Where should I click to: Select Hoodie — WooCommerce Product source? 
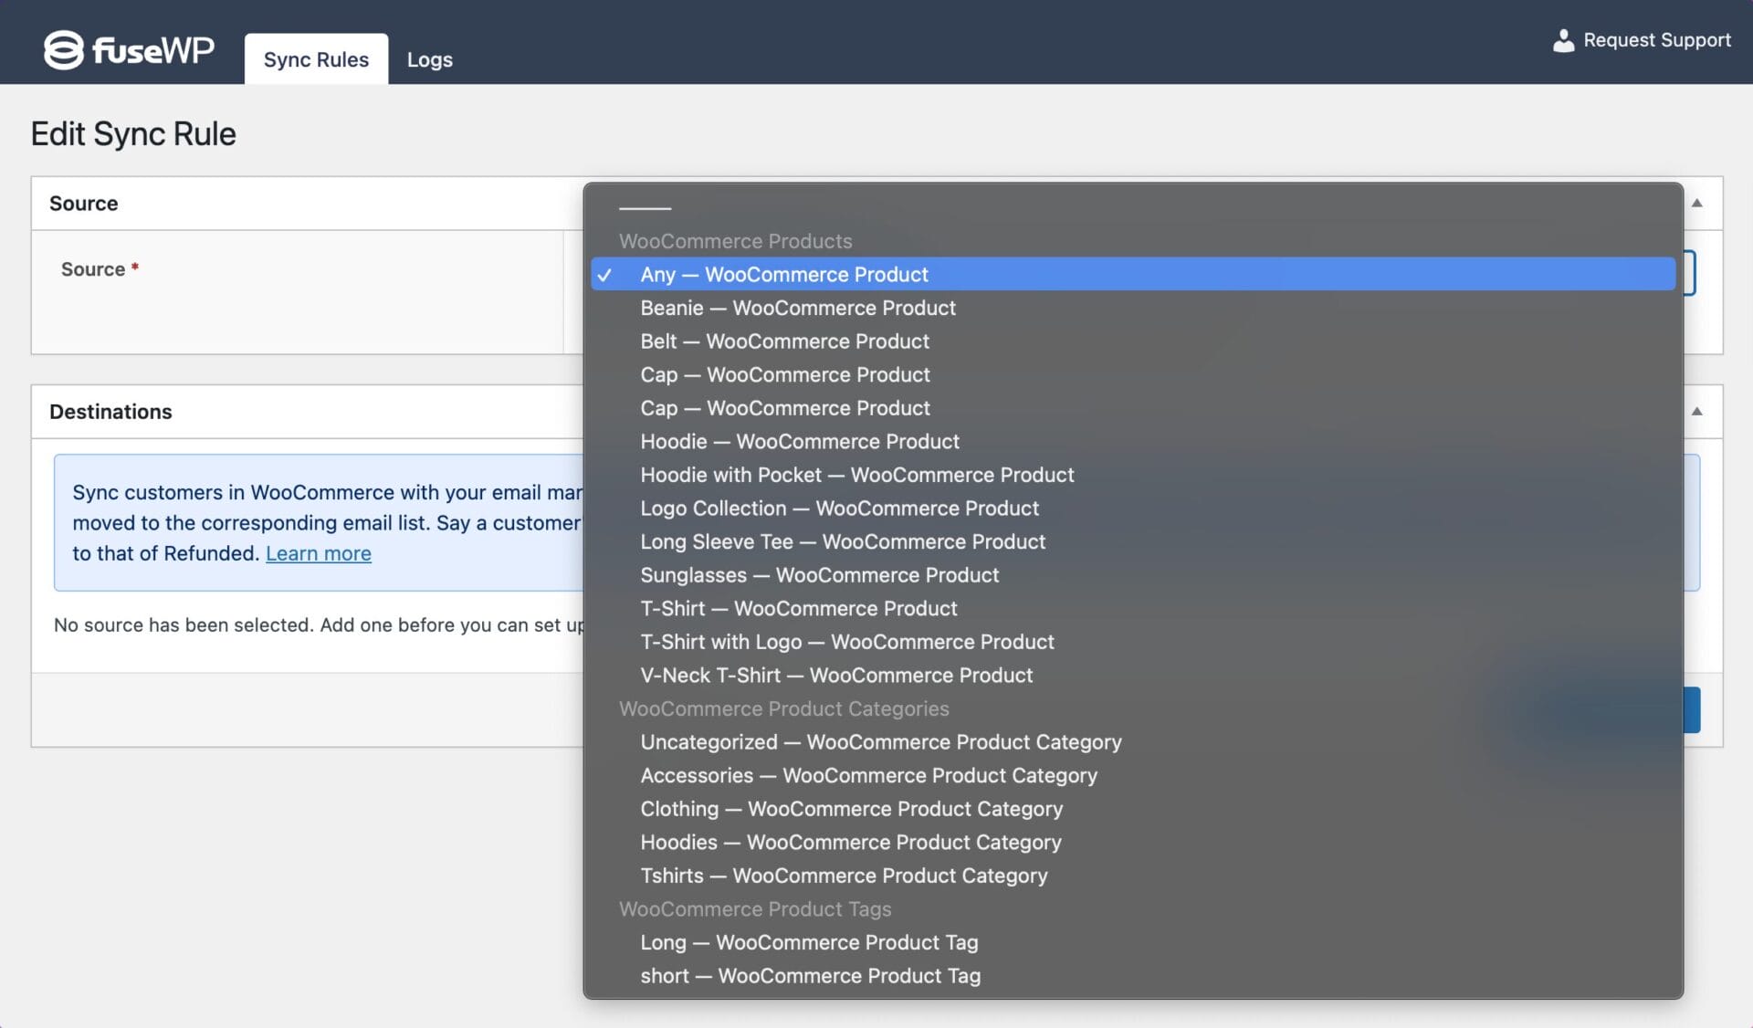click(800, 439)
